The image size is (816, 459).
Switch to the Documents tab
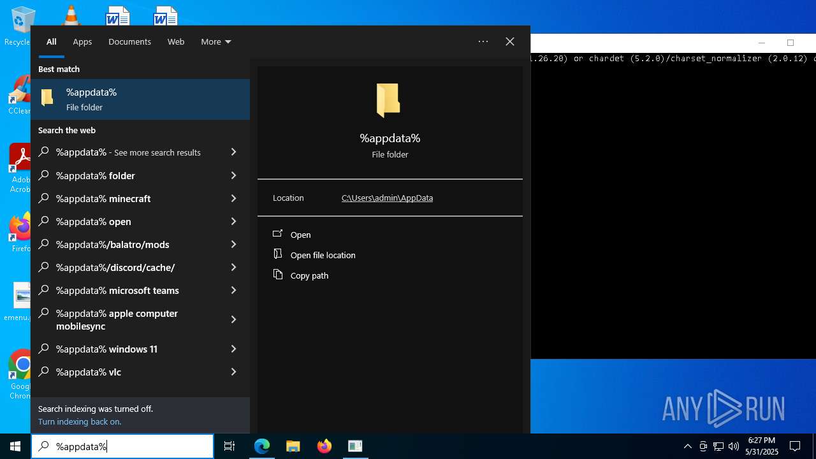[x=129, y=41]
